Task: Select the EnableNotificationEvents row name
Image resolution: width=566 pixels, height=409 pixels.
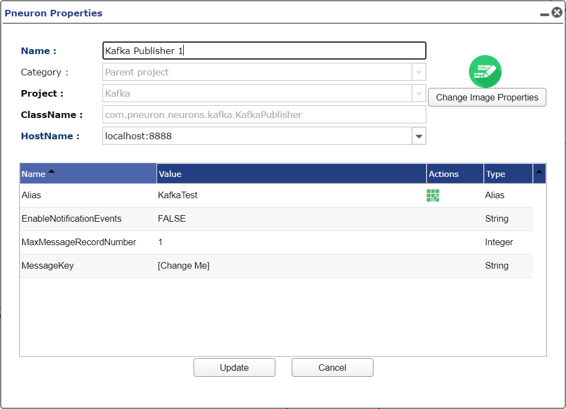Action: tap(71, 219)
